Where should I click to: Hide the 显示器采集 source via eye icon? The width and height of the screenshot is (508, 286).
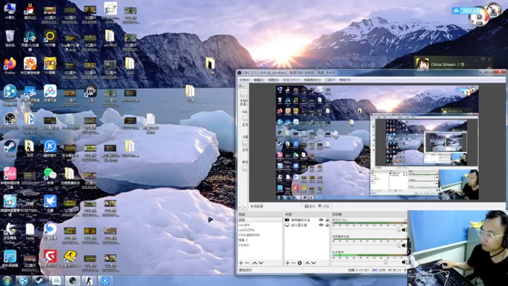point(321,225)
